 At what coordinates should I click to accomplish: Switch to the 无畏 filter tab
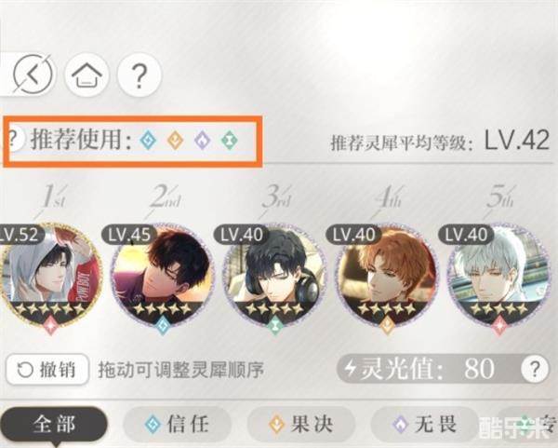(425, 424)
